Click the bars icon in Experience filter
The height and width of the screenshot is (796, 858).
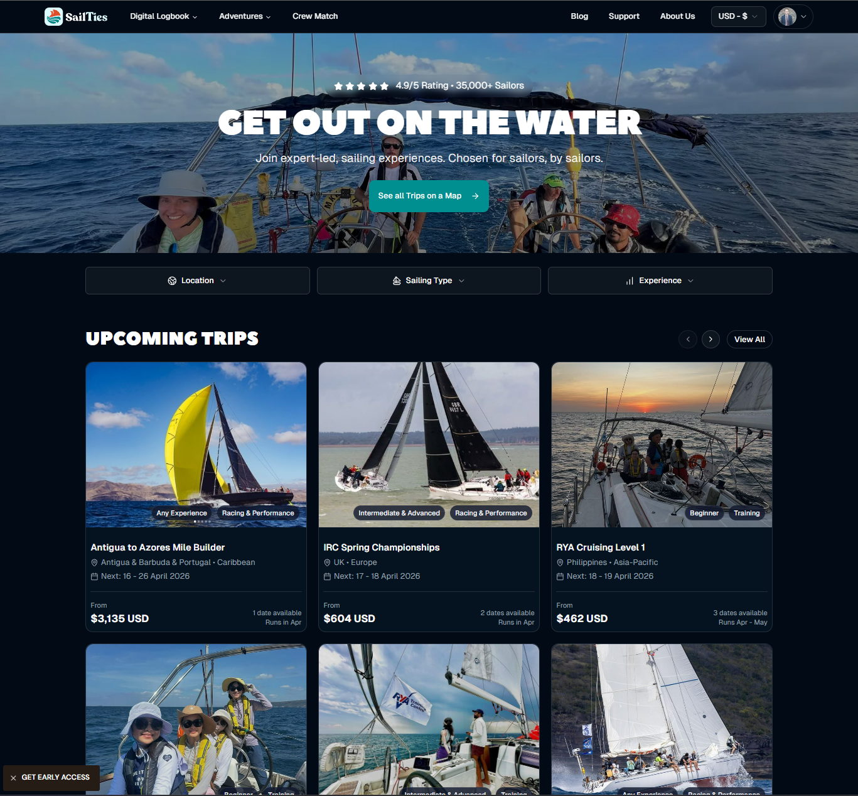pos(630,281)
